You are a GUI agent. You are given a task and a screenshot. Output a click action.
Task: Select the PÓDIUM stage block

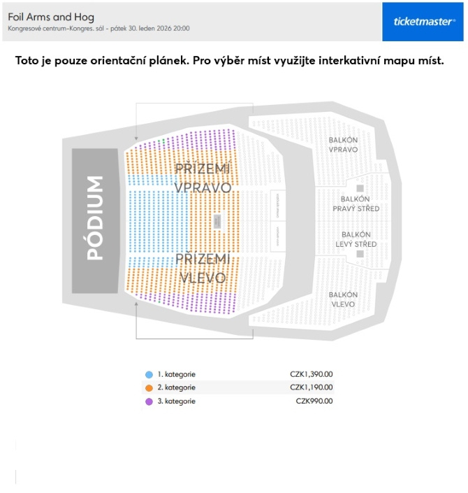[x=95, y=219]
